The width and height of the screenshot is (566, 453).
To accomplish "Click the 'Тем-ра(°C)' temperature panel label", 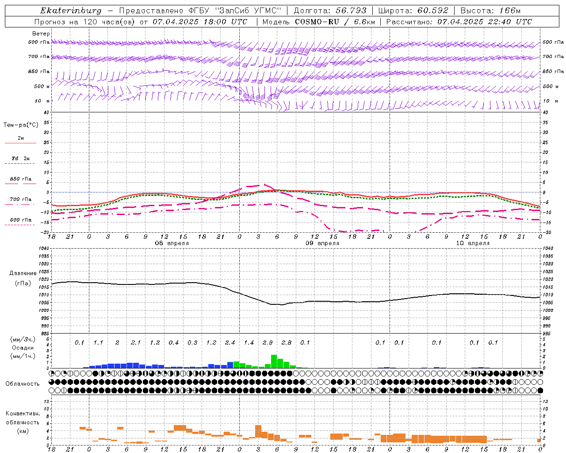I will click(21, 125).
